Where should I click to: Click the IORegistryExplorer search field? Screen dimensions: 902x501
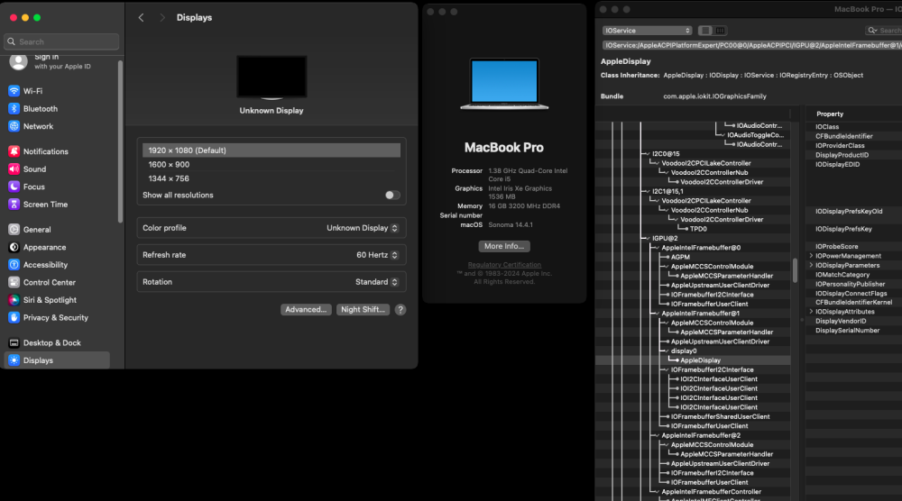pyautogui.click(x=884, y=31)
